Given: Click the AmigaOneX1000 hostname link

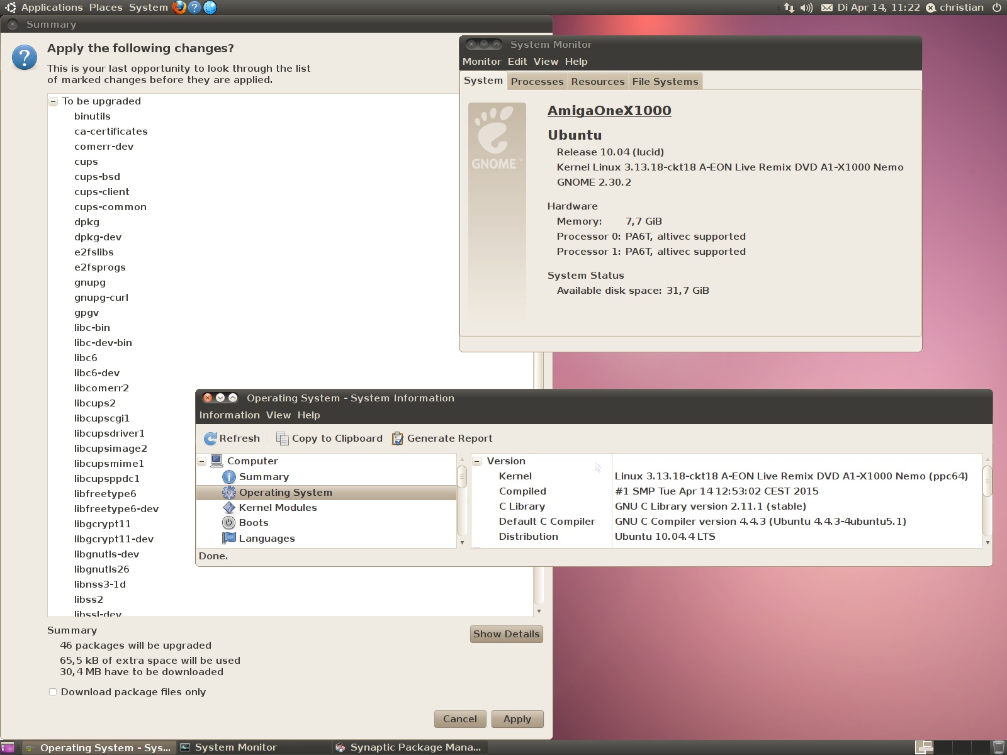Looking at the screenshot, I should click(x=609, y=111).
